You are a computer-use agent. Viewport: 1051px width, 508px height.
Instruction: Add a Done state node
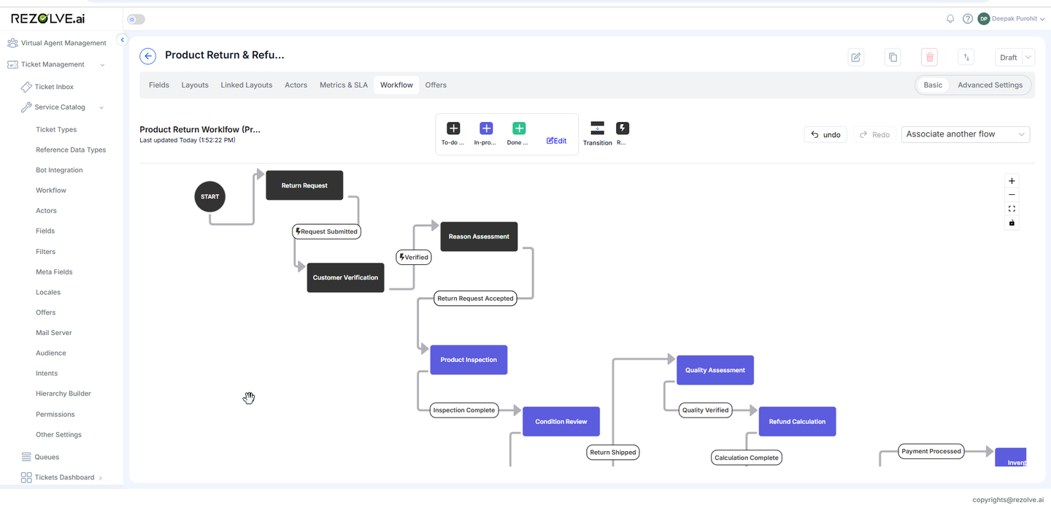pos(519,128)
